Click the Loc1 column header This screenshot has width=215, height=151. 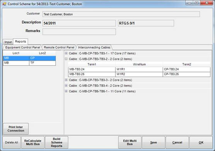point(16,53)
